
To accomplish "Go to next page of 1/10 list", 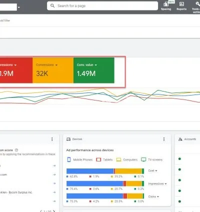I will [54, 211].
